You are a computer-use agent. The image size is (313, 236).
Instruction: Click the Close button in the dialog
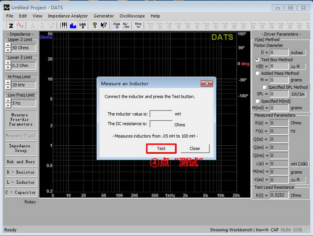point(194,148)
